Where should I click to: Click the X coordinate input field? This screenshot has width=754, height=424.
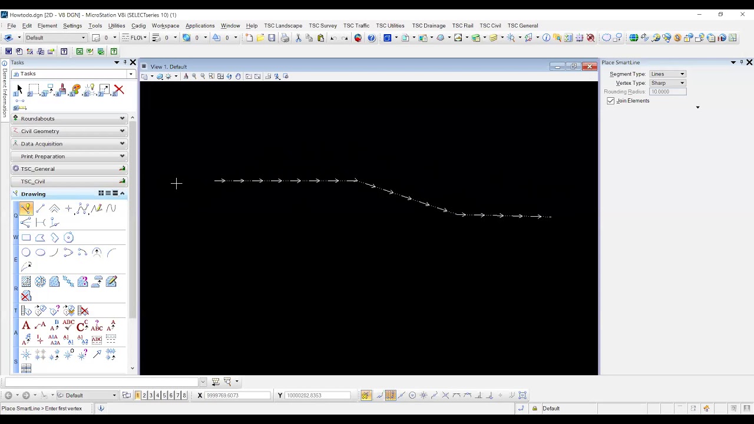pos(237,396)
